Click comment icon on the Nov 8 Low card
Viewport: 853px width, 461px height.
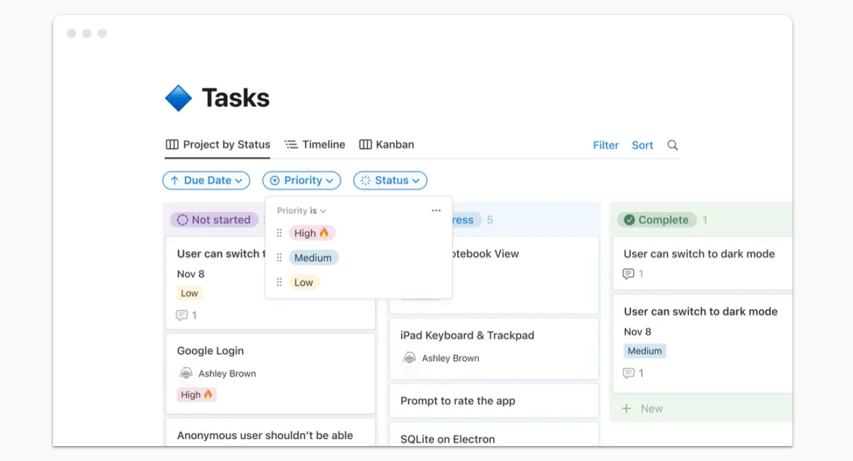182,315
